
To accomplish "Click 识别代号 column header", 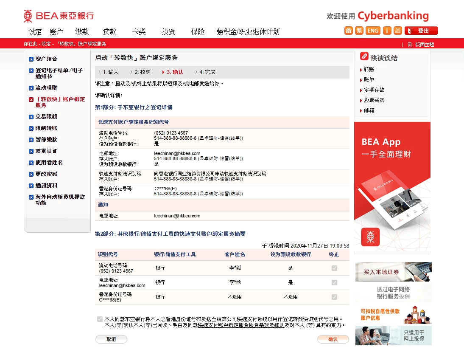I will click(x=108, y=254).
